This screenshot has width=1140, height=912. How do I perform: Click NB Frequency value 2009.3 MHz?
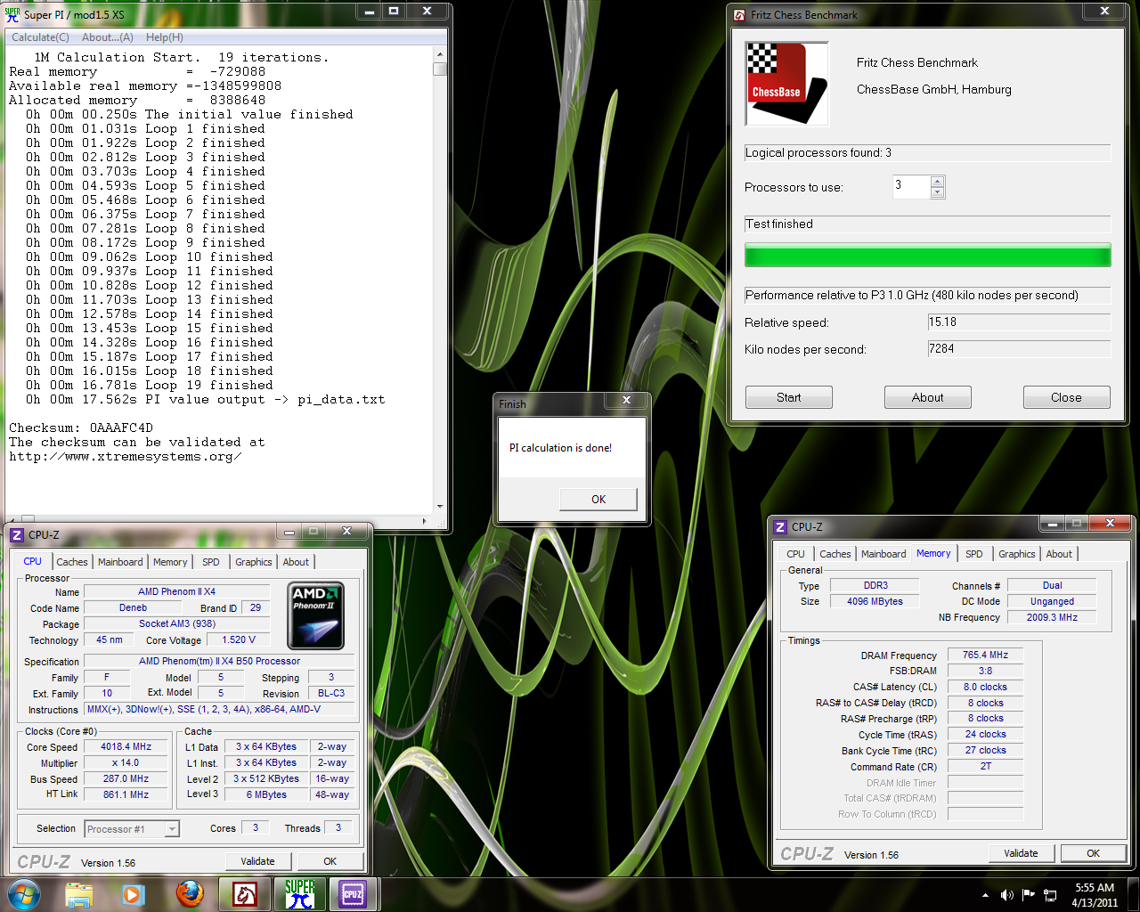coord(1052,617)
